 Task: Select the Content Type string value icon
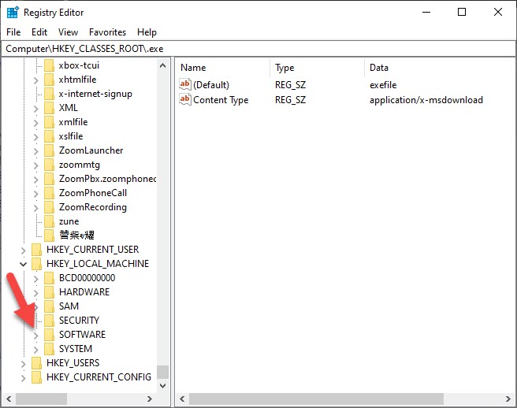[x=185, y=100]
